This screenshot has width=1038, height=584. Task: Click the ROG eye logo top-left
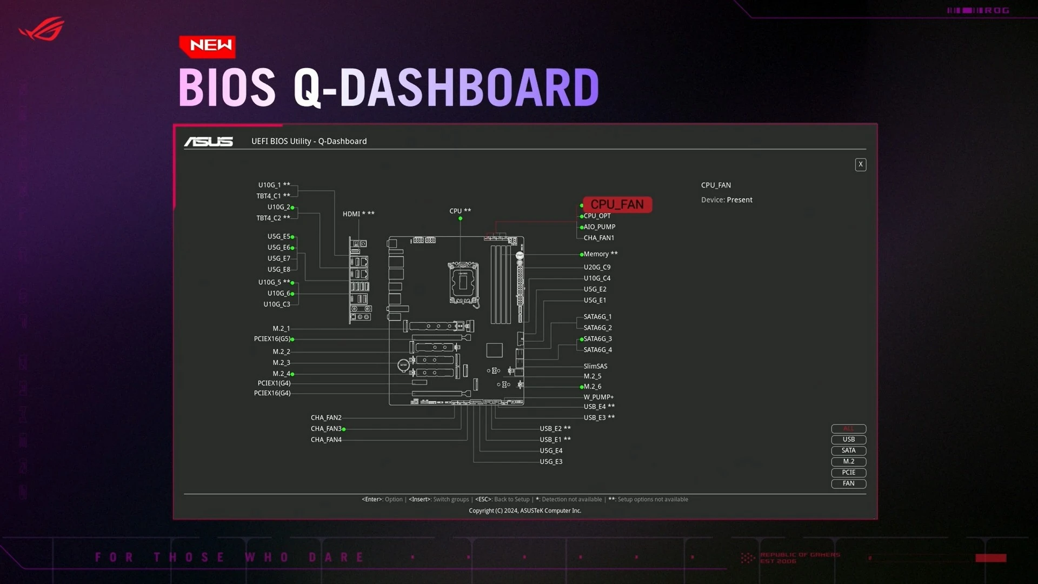point(42,29)
